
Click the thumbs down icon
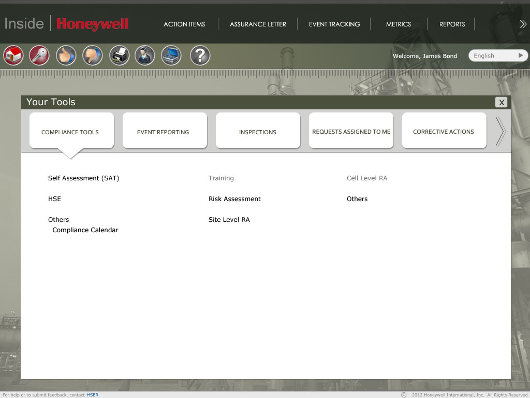click(x=93, y=55)
